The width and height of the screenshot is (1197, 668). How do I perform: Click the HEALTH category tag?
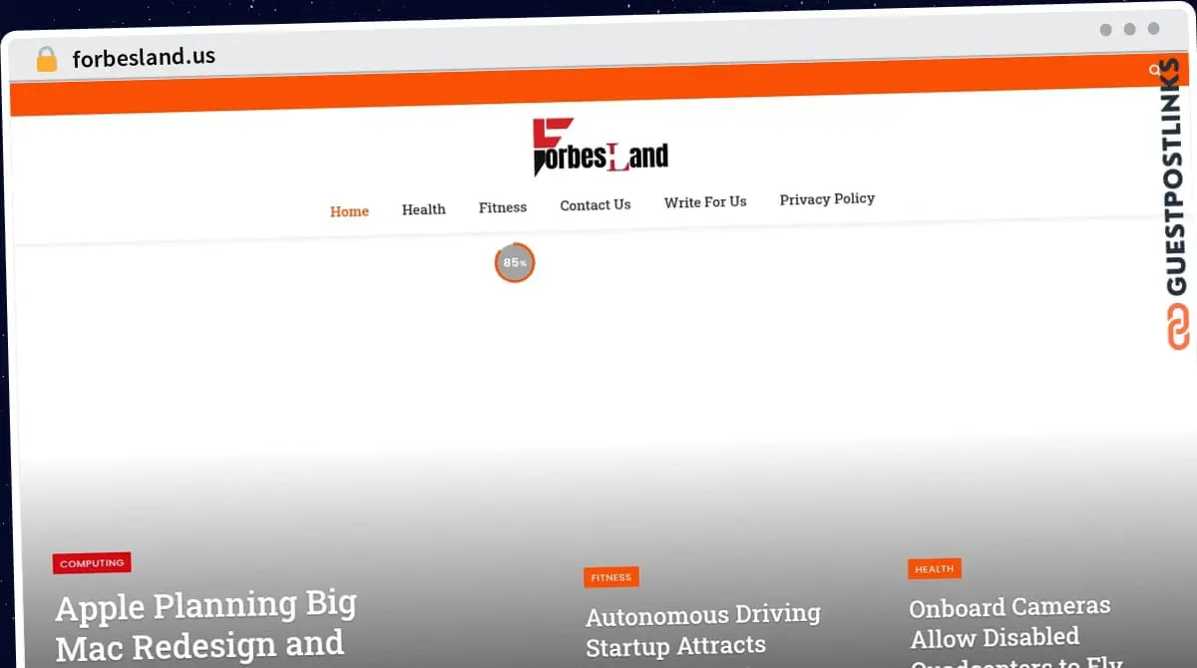click(935, 569)
